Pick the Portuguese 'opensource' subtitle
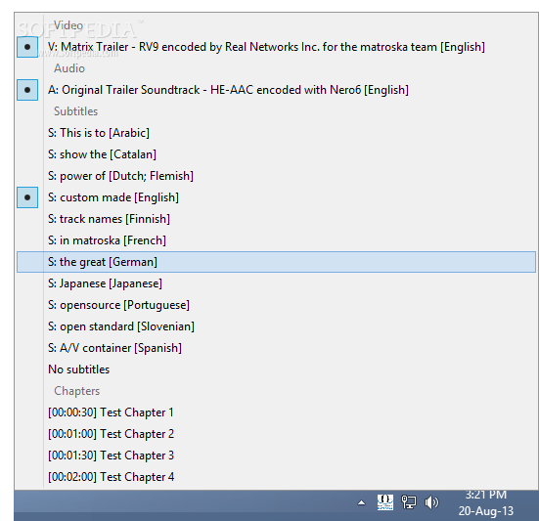Image resolution: width=539 pixels, height=521 pixels. coord(276,305)
